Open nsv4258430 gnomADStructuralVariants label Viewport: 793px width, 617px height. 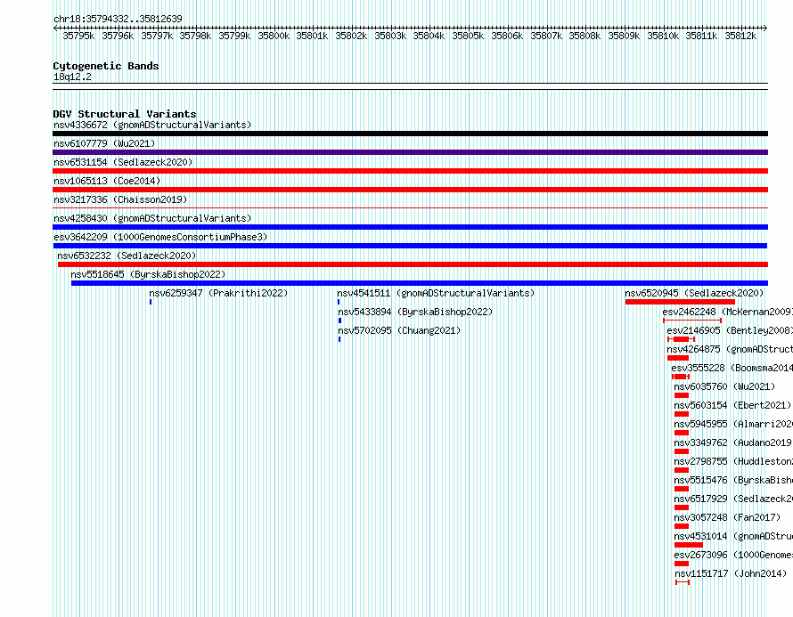click(152, 218)
